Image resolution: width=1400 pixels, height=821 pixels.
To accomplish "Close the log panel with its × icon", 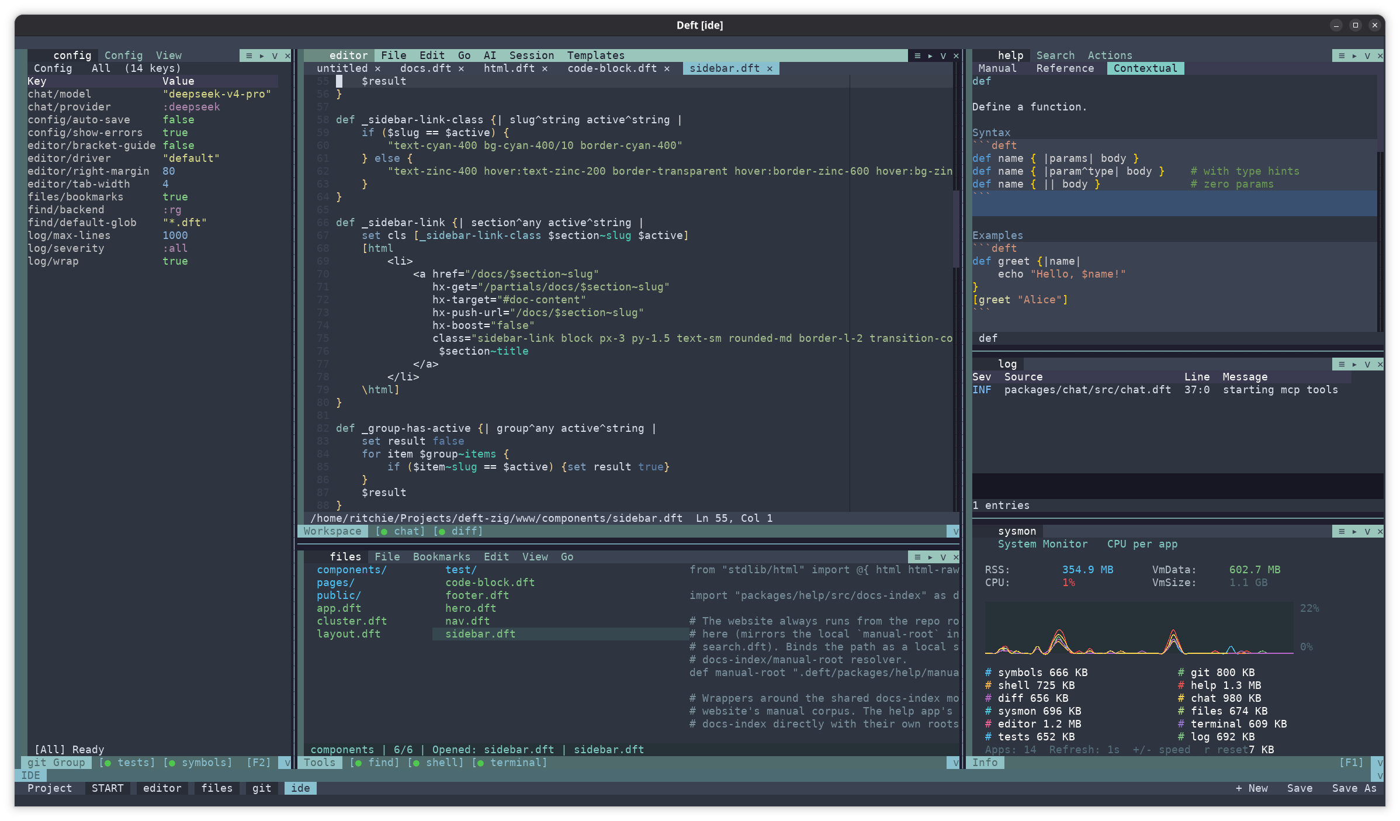I will coord(1380,364).
